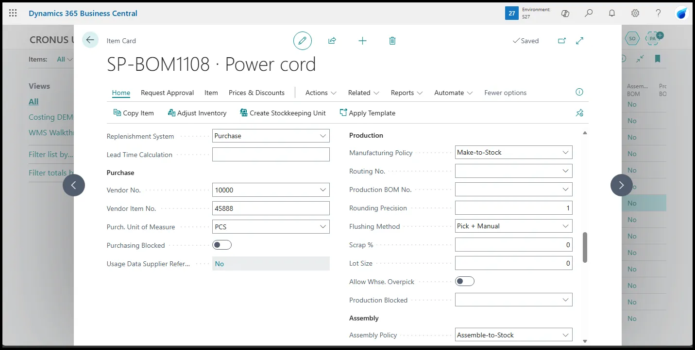Open Prices & Discounts menu

(x=256, y=93)
